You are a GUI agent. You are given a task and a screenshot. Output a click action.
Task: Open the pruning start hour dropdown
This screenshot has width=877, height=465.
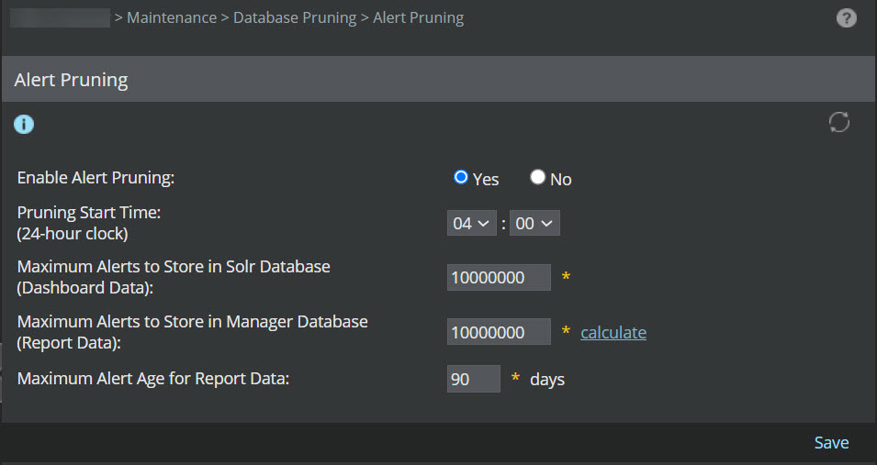[x=471, y=223]
